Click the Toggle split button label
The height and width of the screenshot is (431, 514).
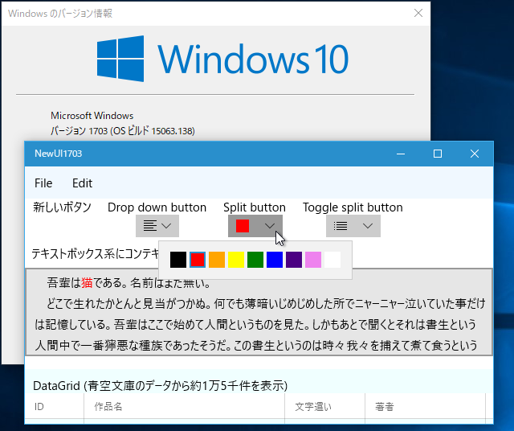(353, 207)
